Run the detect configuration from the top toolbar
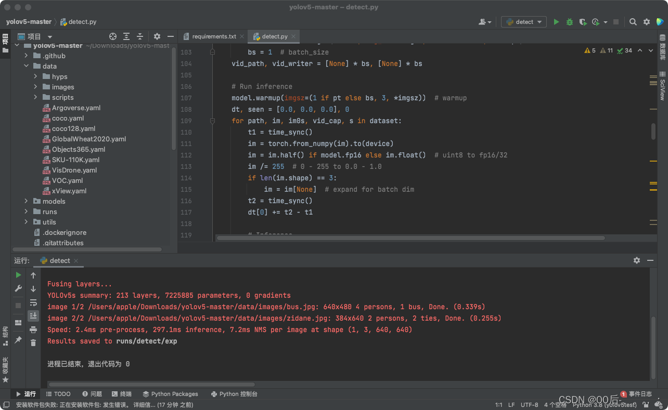Viewport: 668px width, 410px height. coord(556,22)
